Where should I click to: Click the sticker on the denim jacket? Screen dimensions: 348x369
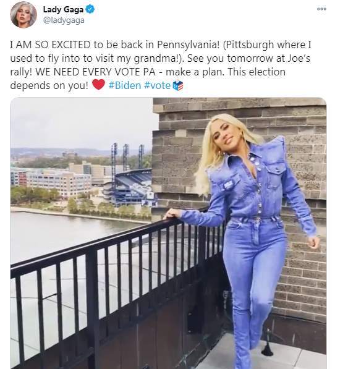click(x=229, y=185)
